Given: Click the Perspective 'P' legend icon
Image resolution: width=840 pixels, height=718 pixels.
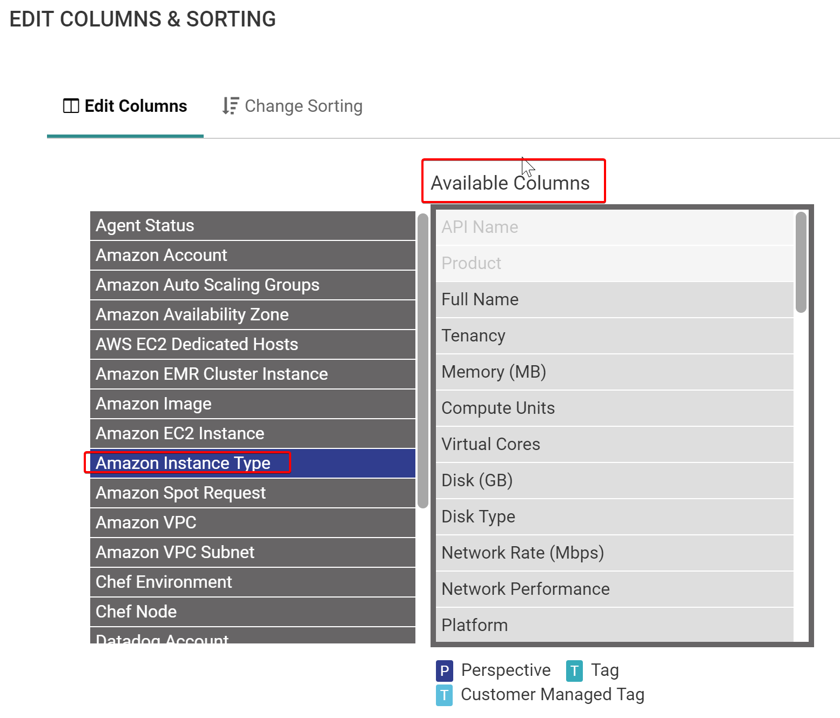Looking at the screenshot, I should point(444,671).
